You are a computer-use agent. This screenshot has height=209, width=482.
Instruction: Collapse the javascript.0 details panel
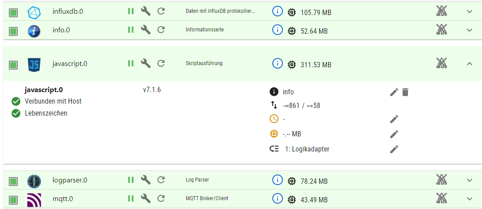click(470, 64)
